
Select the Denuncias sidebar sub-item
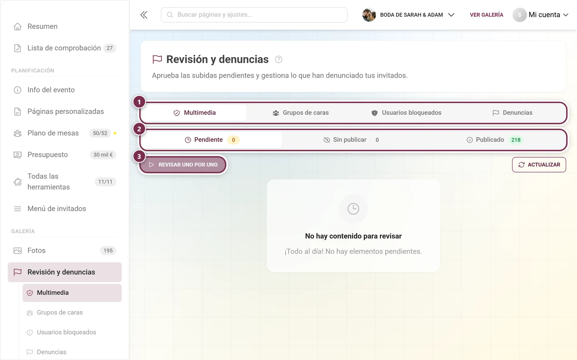point(72,352)
